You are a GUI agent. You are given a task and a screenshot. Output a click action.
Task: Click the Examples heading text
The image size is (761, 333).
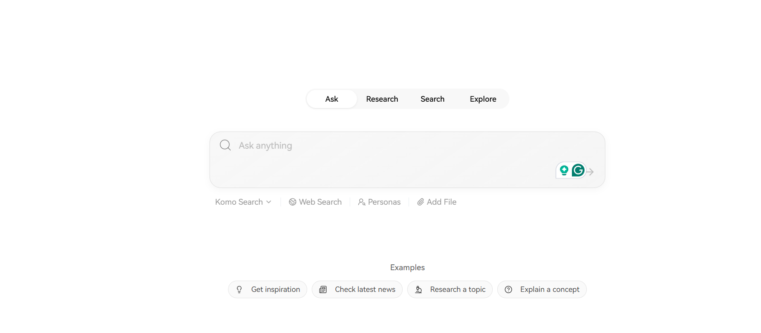(x=407, y=267)
